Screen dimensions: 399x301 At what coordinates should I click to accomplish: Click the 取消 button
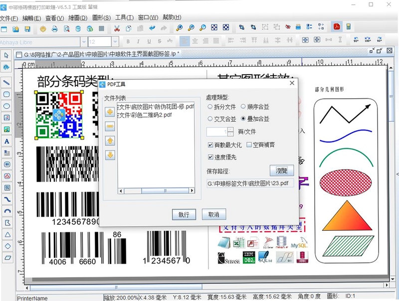[214, 214]
